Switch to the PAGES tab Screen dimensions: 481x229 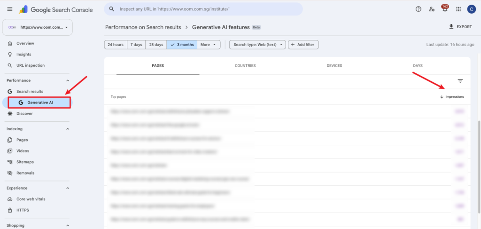click(158, 66)
